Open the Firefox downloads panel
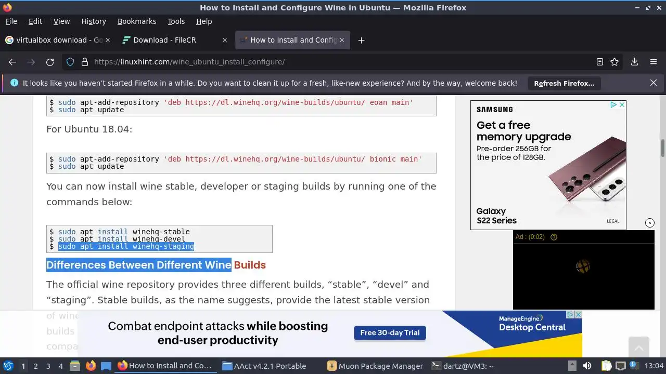The height and width of the screenshot is (374, 666). coord(634,62)
